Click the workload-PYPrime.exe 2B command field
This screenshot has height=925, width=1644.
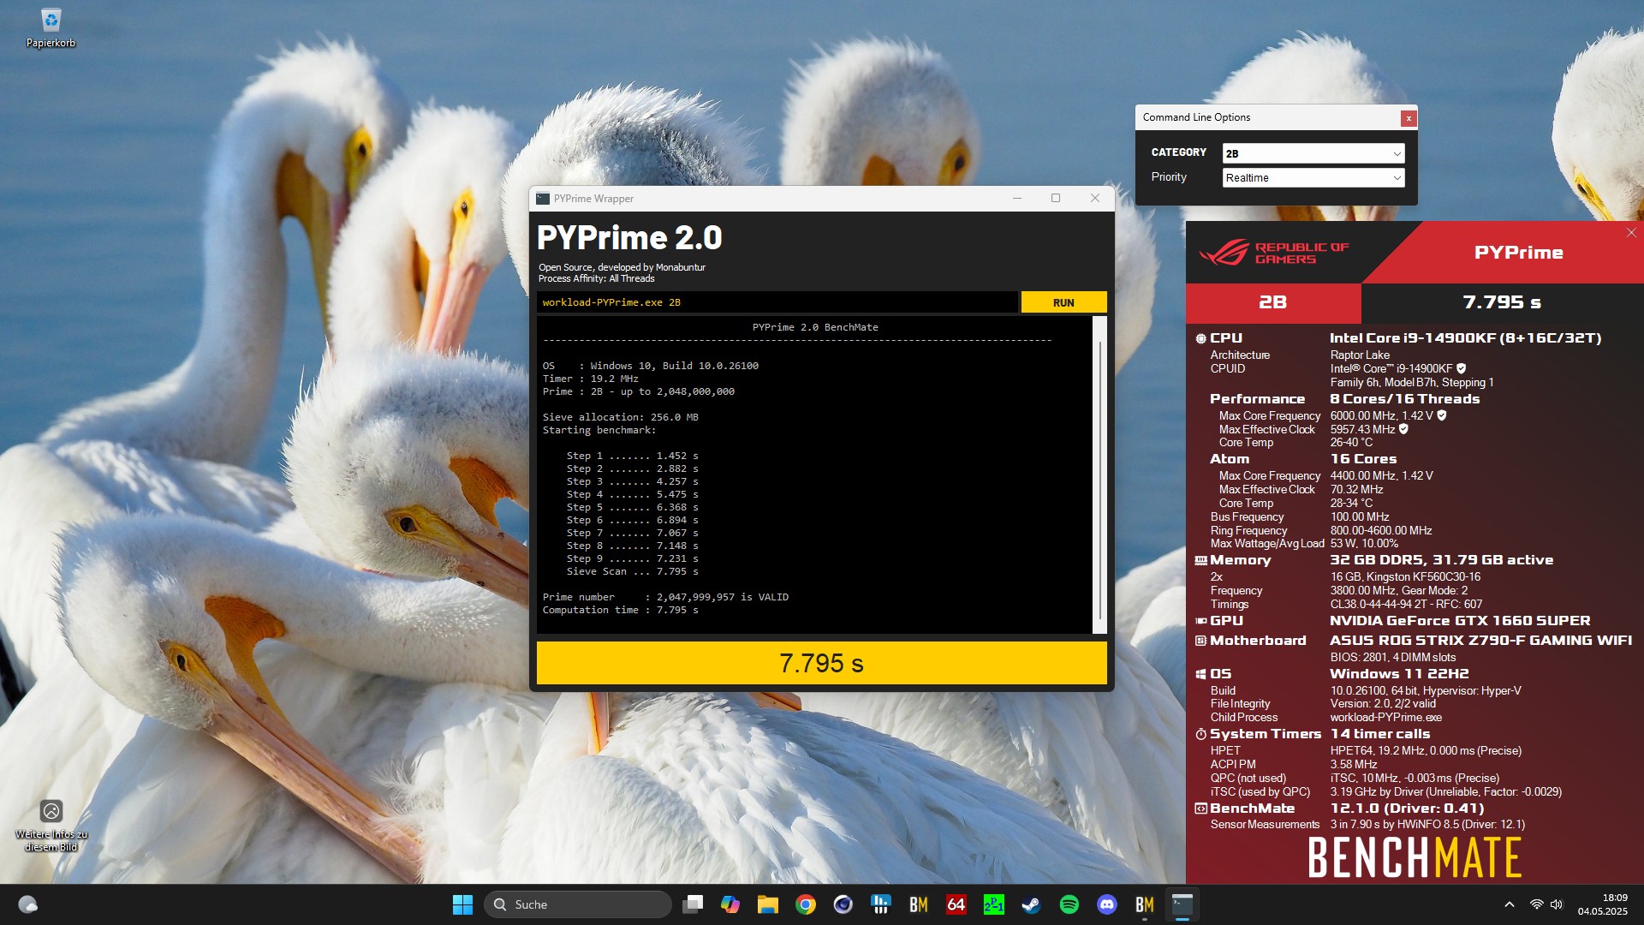click(x=777, y=302)
